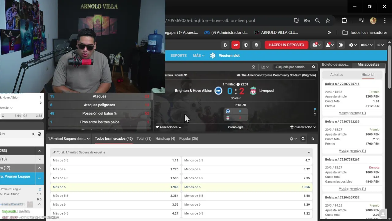This screenshot has width=392, height=221.
Task: Click the HACER UN DEPÓSITO button
Action: coord(286,45)
